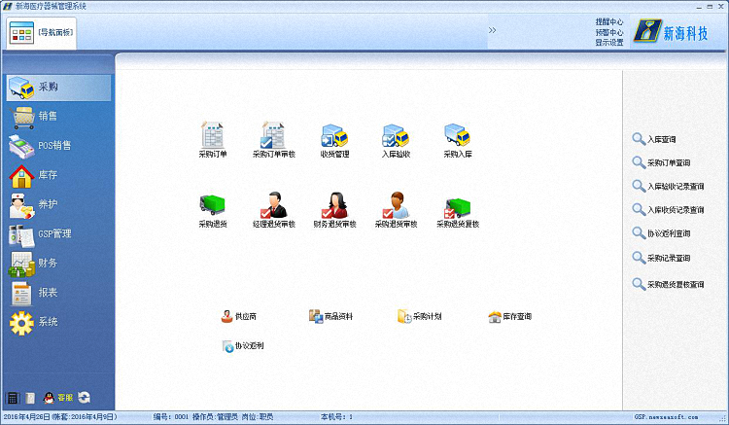This screenshot has width=729, height=425.
Task: Open 财务退货审核 finance return review
Action: click(x=334, y=209)
